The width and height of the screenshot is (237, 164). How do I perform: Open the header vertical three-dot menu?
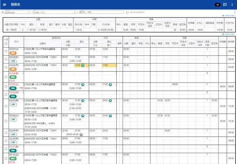pos(232,5)
